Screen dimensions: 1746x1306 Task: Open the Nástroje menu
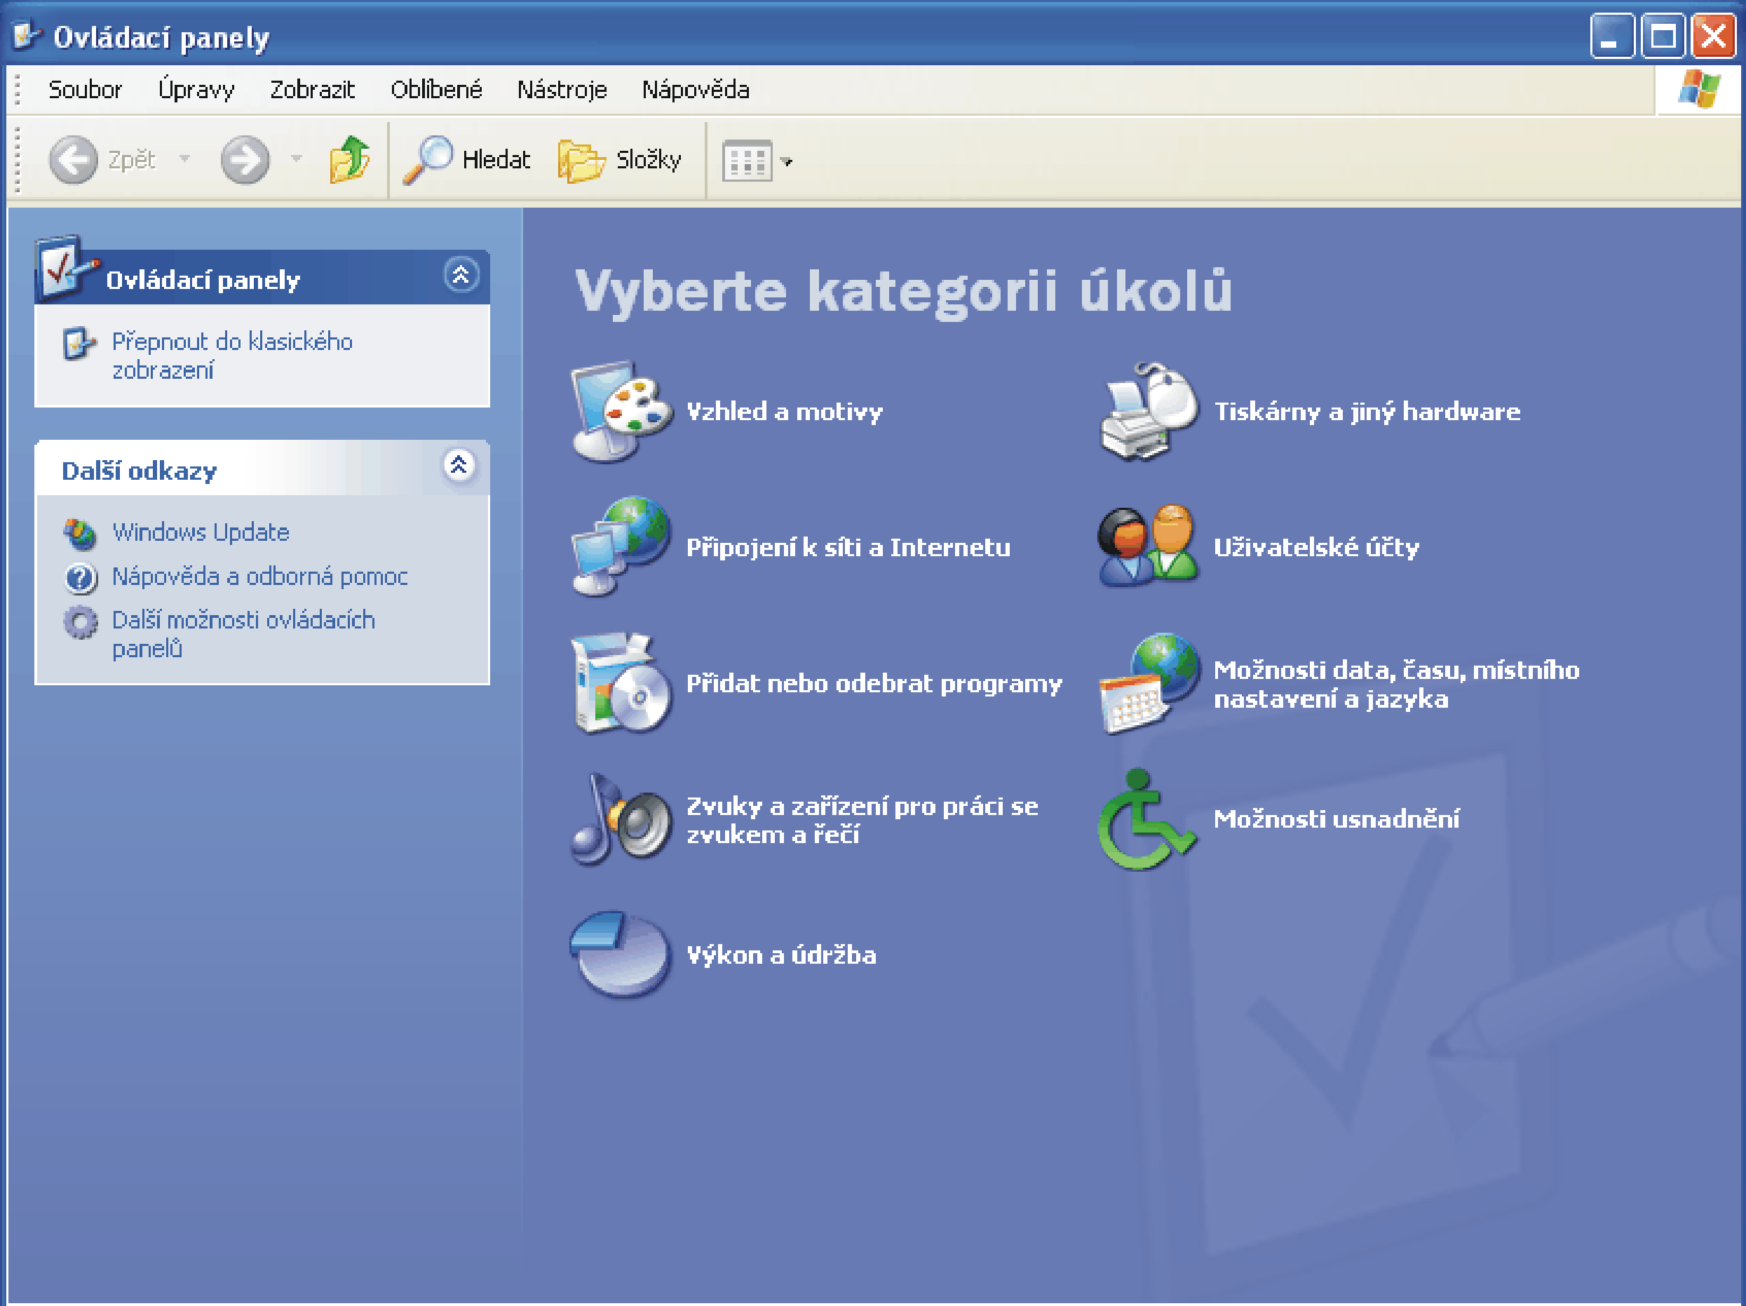tap(562, 89)
